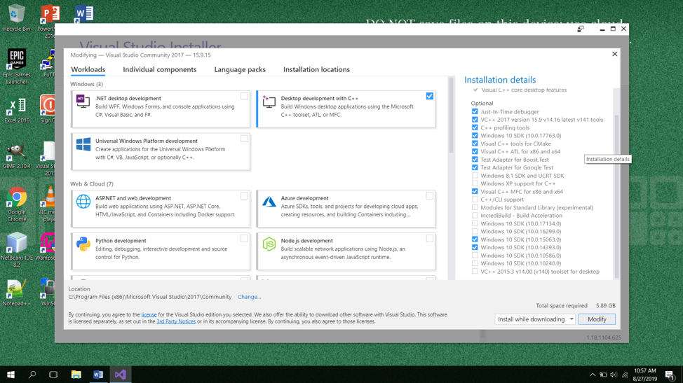The image size is (683, 383).
Task: Uncheck Visual C++ MFC for x86 and x64
Action: coord(475,191)
